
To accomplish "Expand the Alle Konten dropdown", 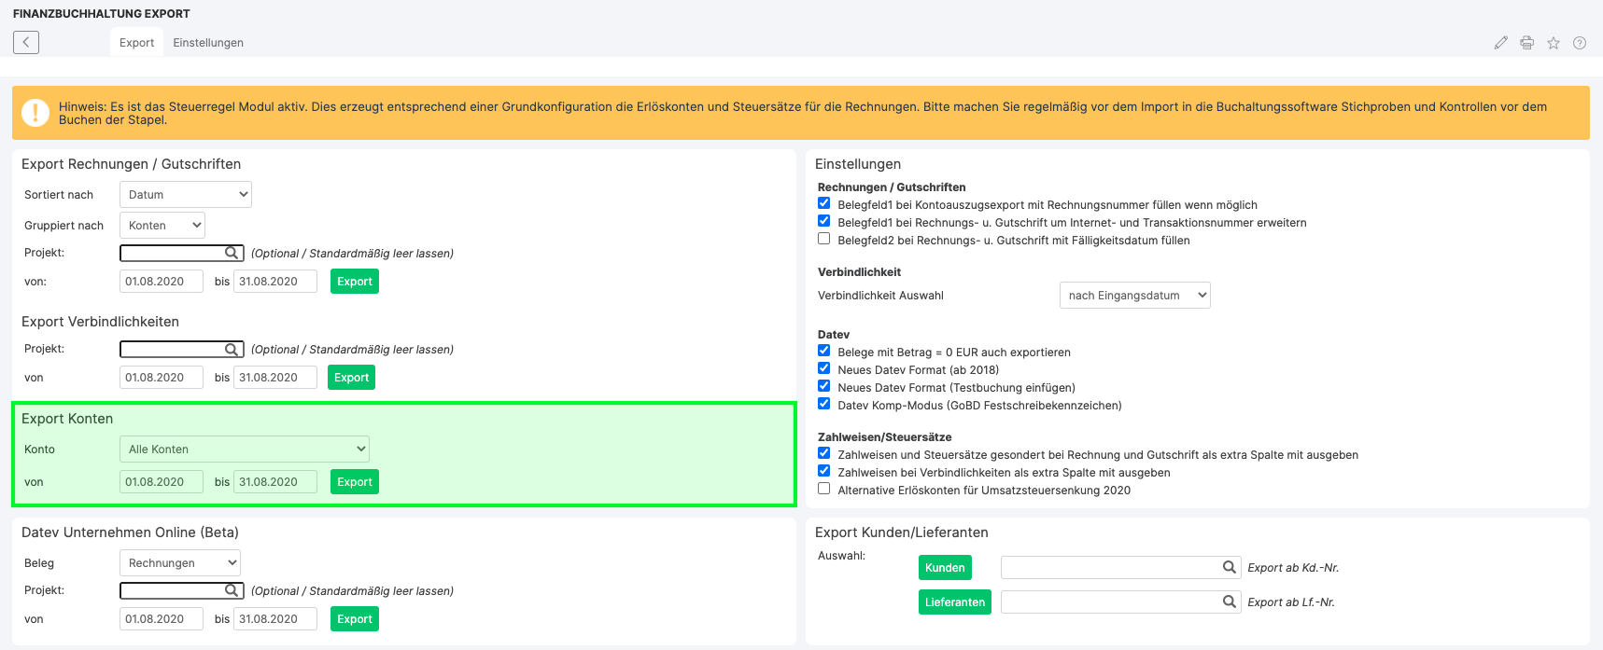I will pyautogui.click(x=245, y=449).
